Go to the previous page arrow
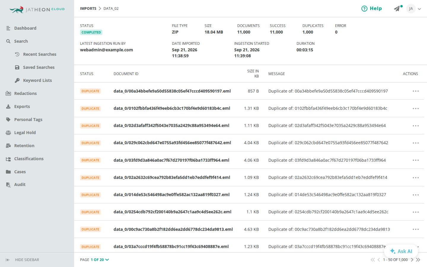Screen dimensions: 427x267 click(x=379, y=260)
